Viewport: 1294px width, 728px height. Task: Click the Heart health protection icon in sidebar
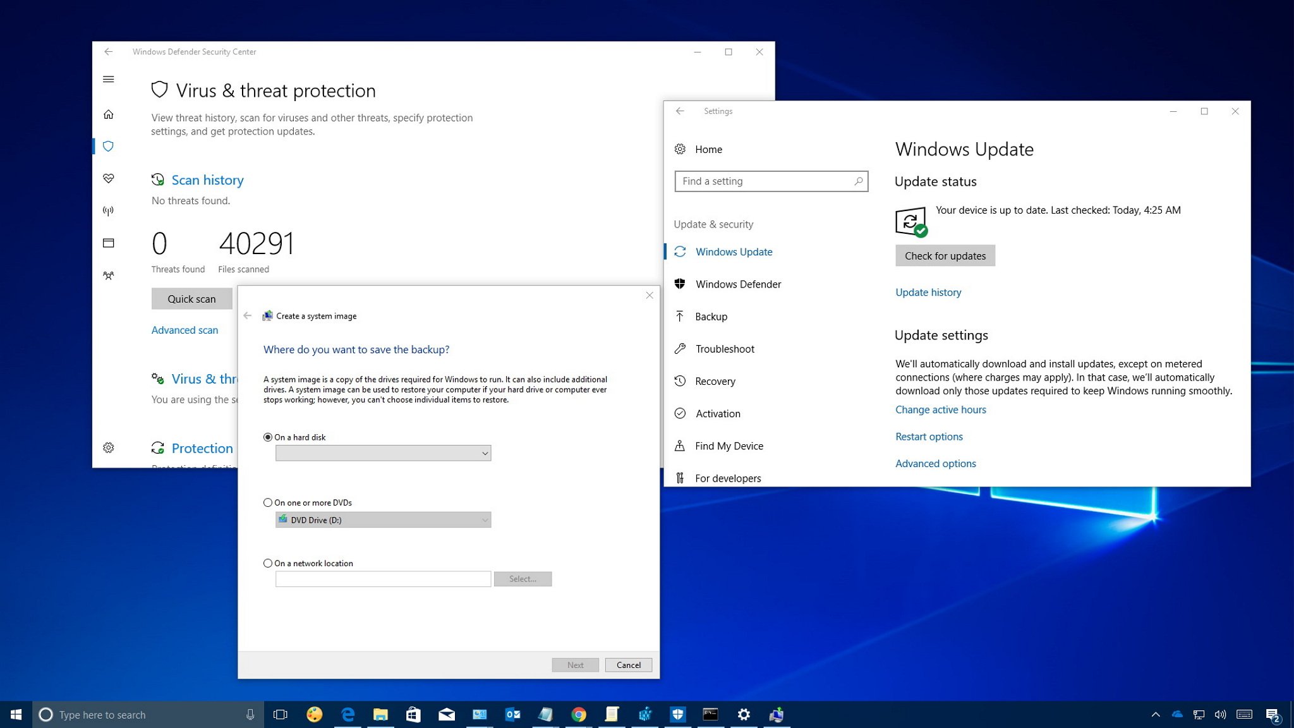click(x=109, y=179)
